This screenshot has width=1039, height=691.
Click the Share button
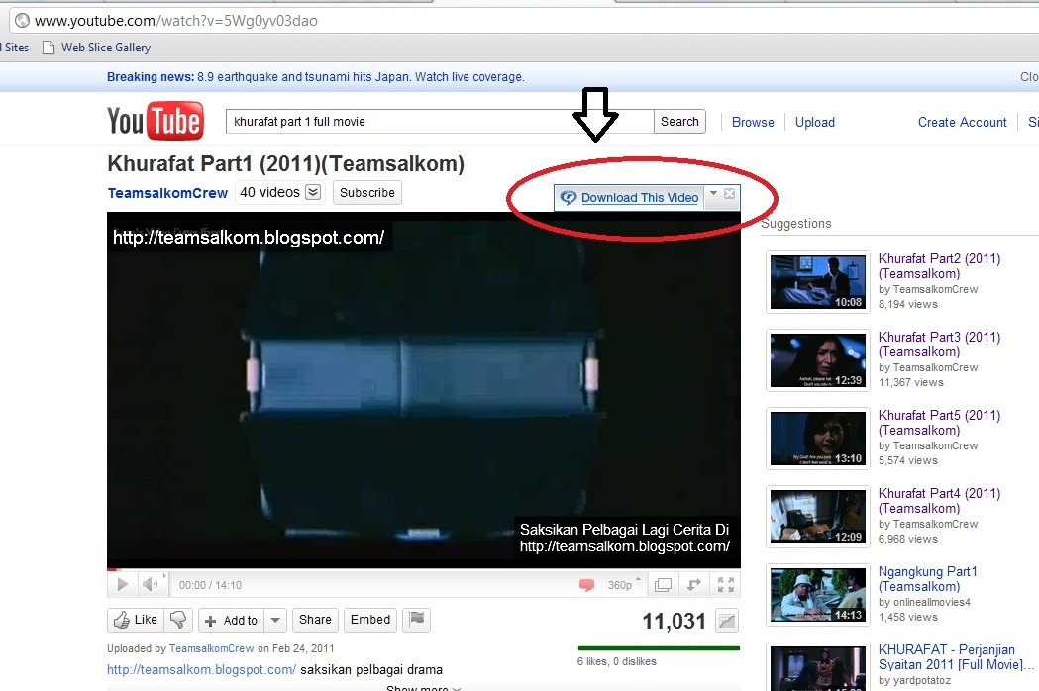point(315,620)
